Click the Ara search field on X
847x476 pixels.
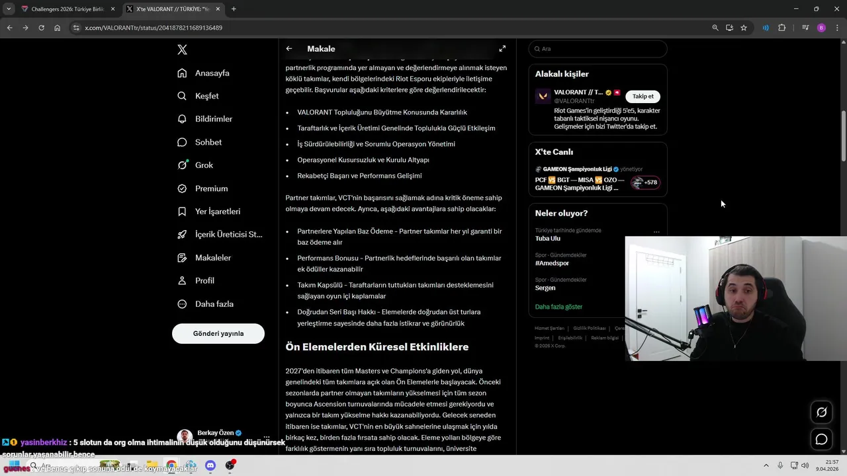[x=598, y=49]
